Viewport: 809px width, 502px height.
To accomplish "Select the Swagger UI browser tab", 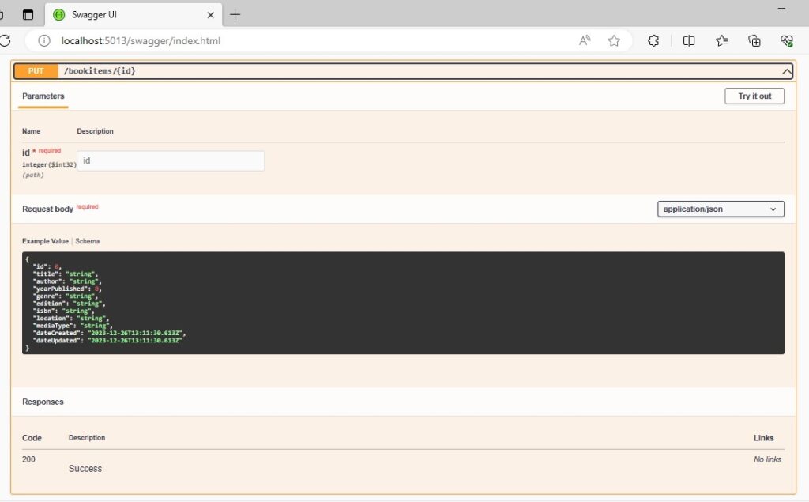I will [134, 14].
